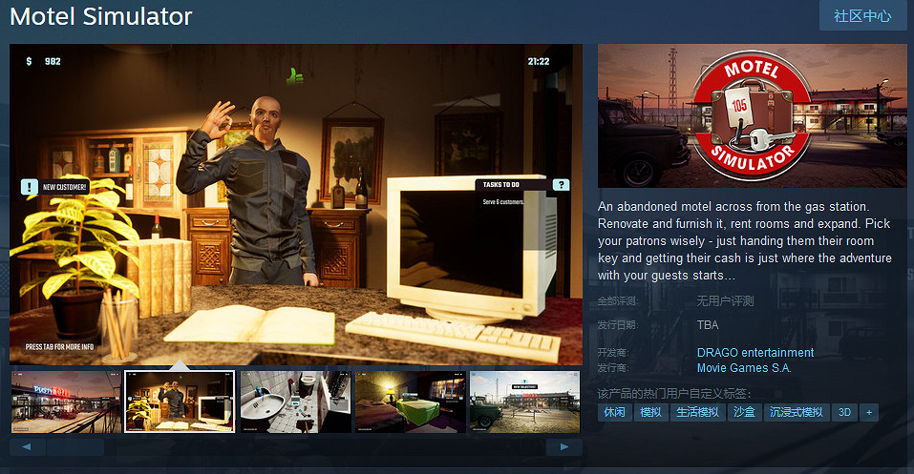Viewport: 914px width, 474px height.
Task: Click the 模拟 tag
Action: pyautogui.click(x=650, y=413)
